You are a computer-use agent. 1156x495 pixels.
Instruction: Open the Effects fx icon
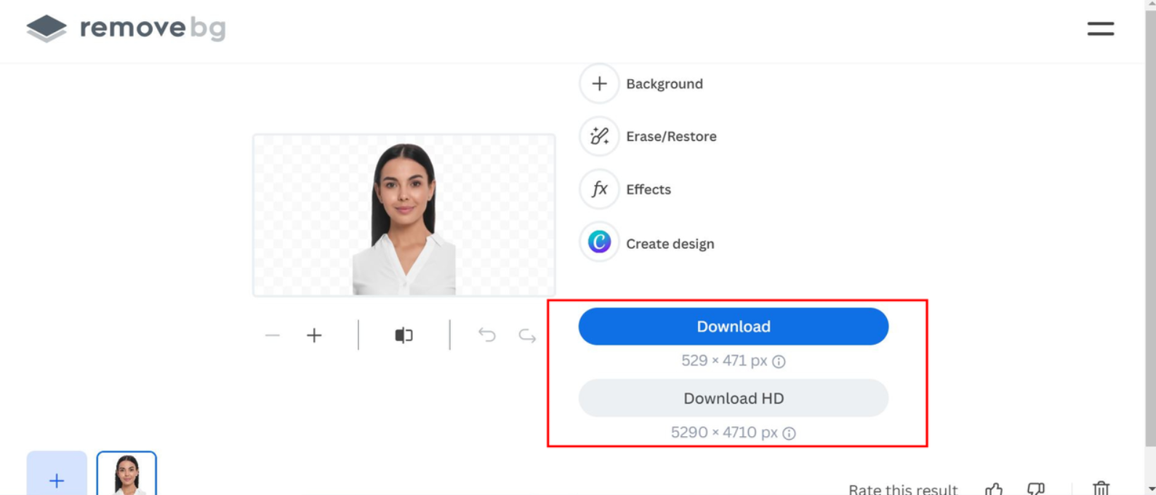[x=599, y=189]
